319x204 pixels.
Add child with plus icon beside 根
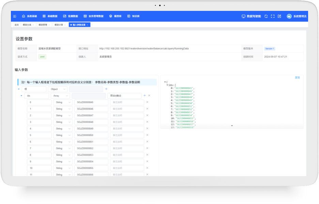pyautogui.click(x=106, y=89)
